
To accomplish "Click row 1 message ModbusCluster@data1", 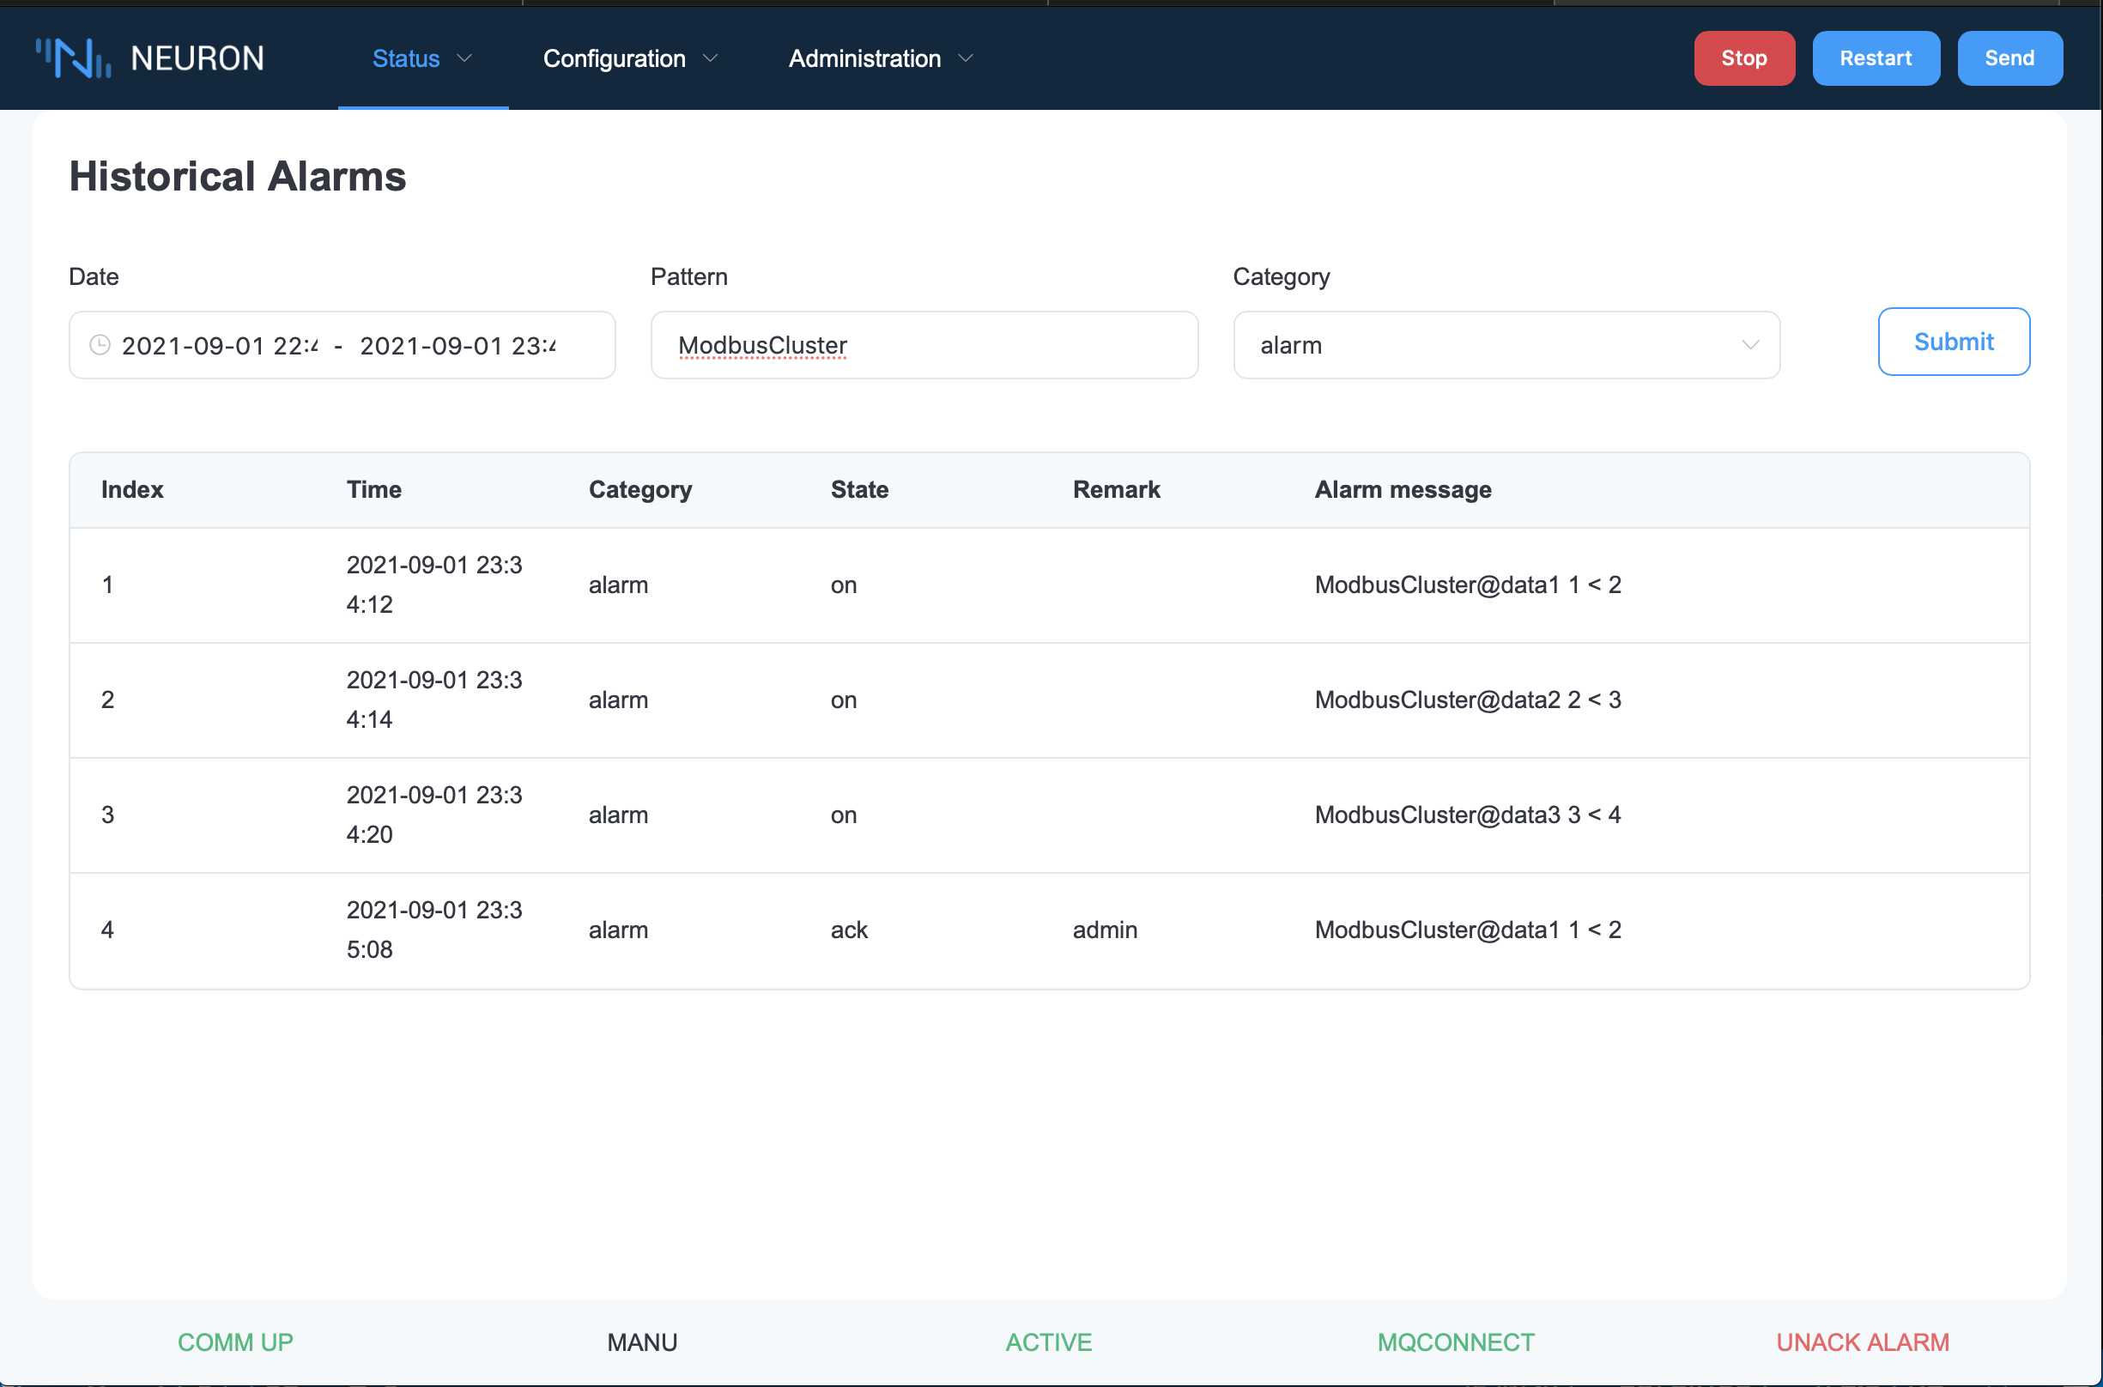I will pyautogui.click(x=1468, y=584).
